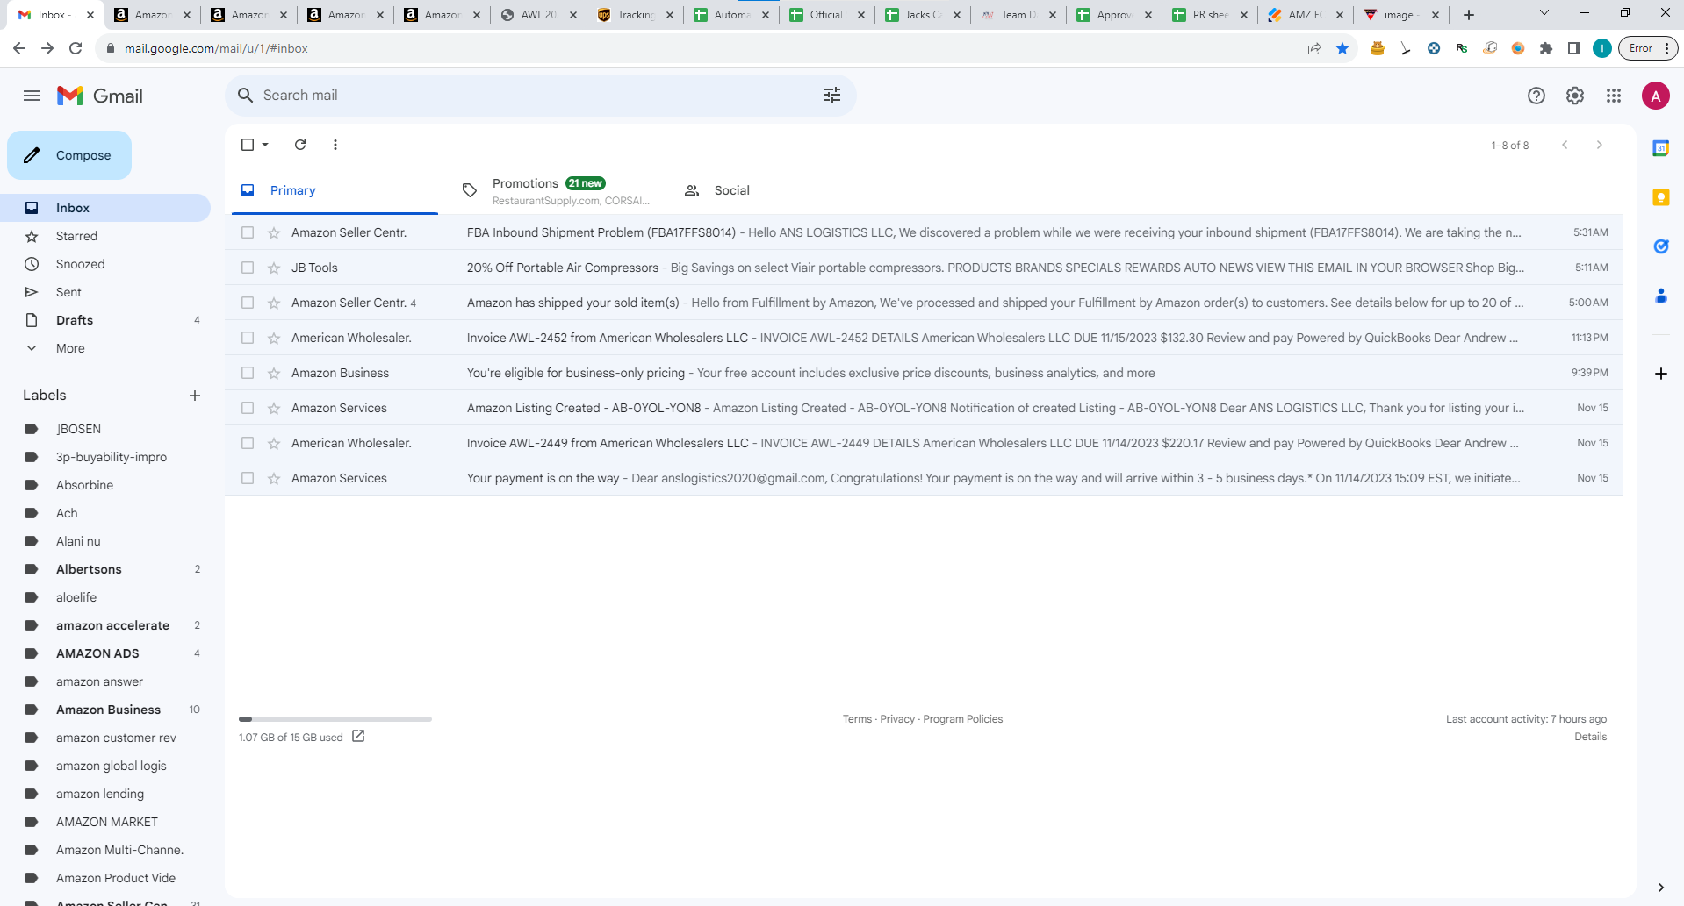This screenshot has width=1684, height=906.
Task: Open the Google account avatar menu
Action: point(1656,96)
